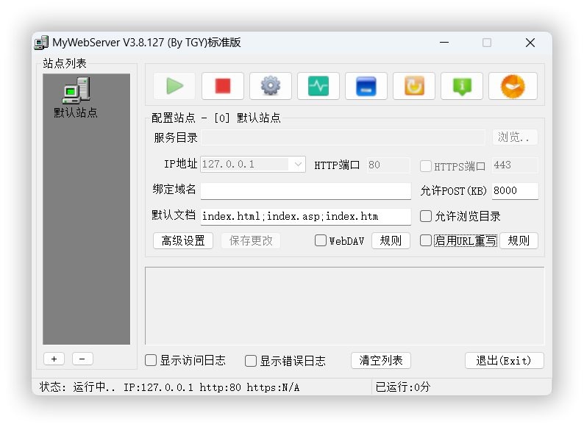Click the HTTP端口 field showing 80
Image resolution: width=584 pixels, height=427 pixels.
(388, 165)
